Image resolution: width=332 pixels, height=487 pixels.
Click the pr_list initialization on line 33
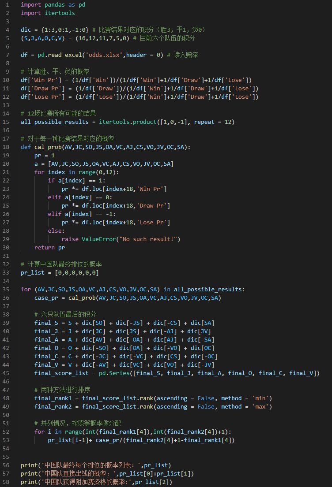point(60,273)
